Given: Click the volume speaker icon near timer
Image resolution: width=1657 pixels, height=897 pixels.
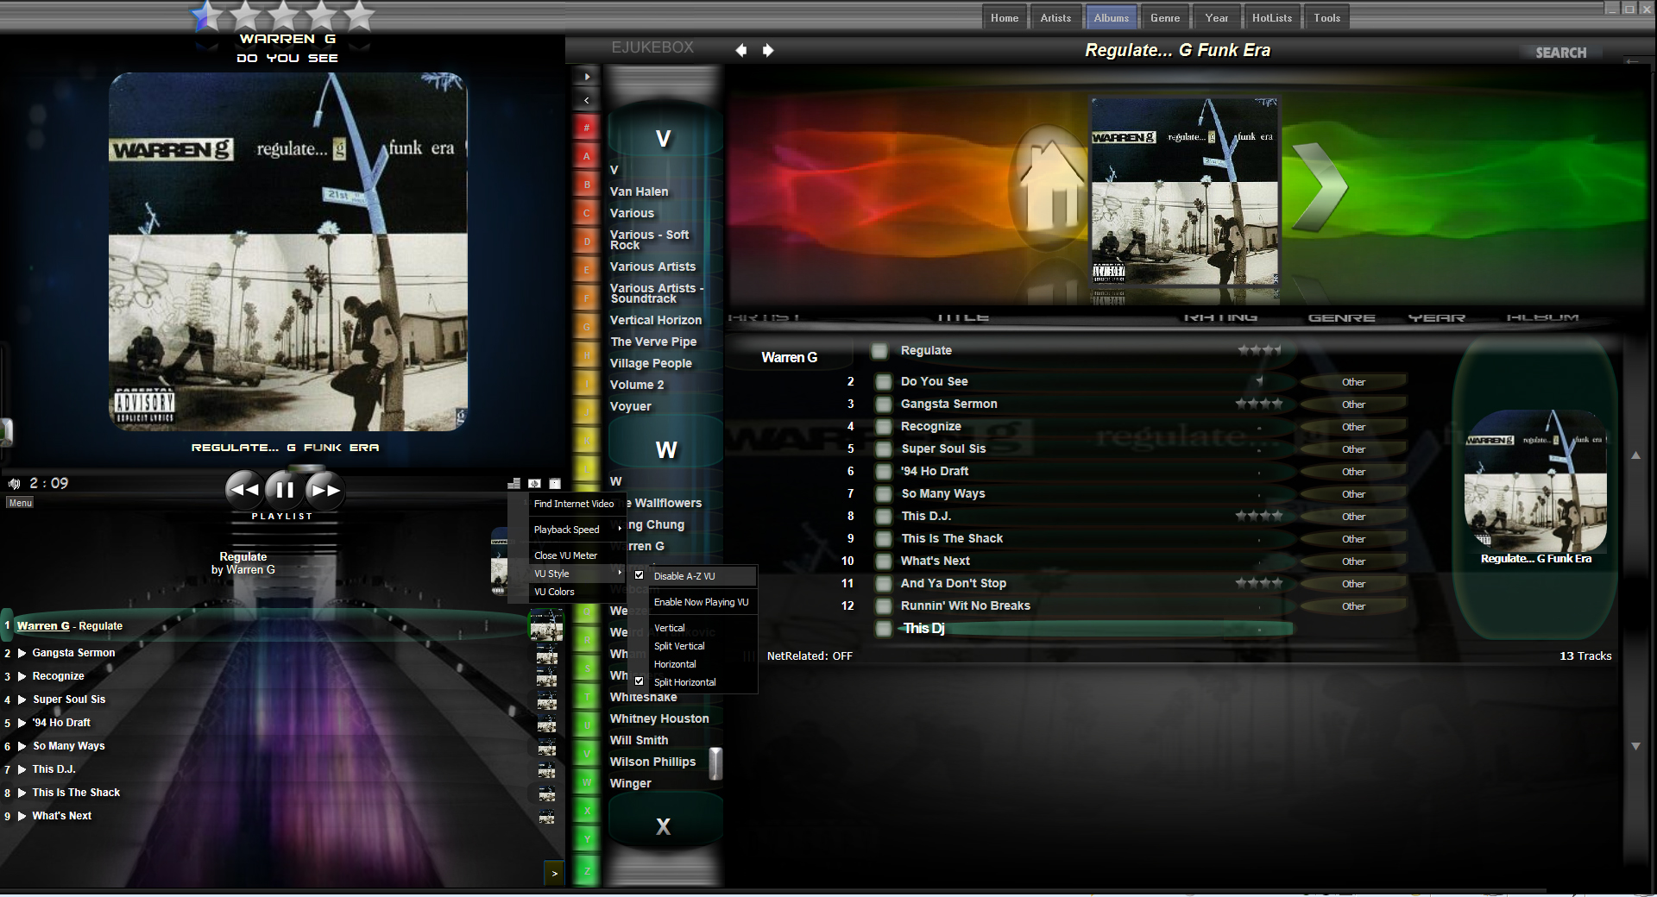Looking at the screenshot, I should [15, 483].
